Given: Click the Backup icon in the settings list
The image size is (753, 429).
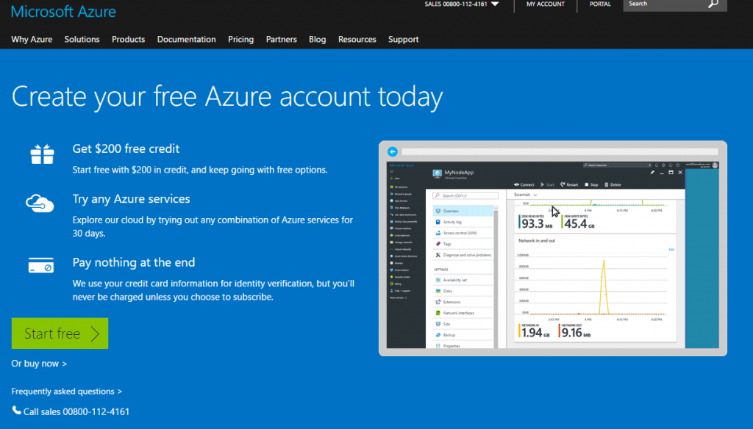Looking at the screenshot, I should [437, 336].
